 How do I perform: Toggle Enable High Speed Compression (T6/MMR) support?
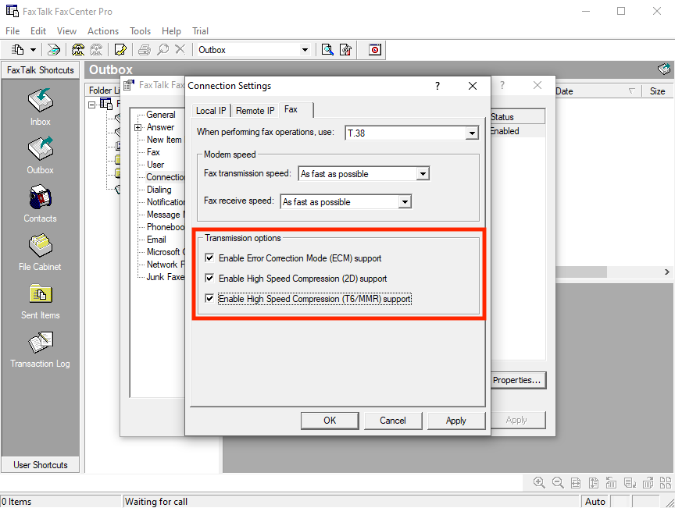click(x=209, y=299)
